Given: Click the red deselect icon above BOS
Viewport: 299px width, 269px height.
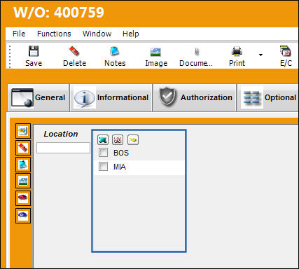Looking at the screenshot, I should click(x=118, y=140).
